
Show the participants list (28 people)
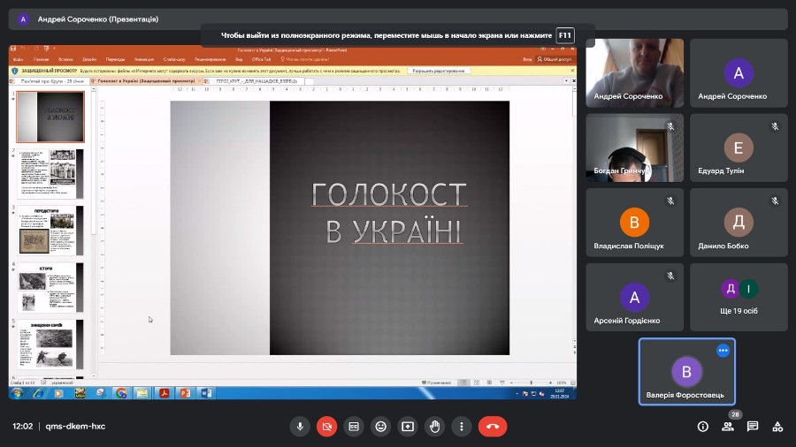click(x=728, y=426)
